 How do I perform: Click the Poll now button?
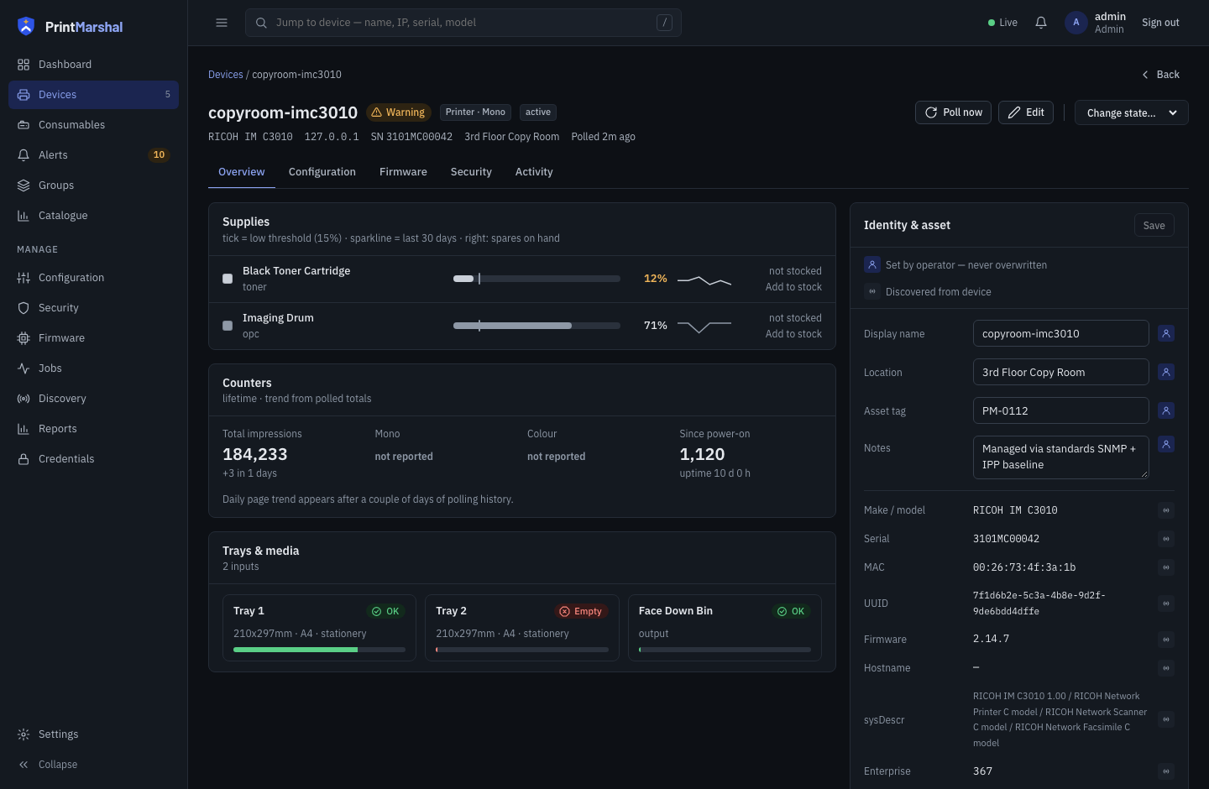(953, 112)
